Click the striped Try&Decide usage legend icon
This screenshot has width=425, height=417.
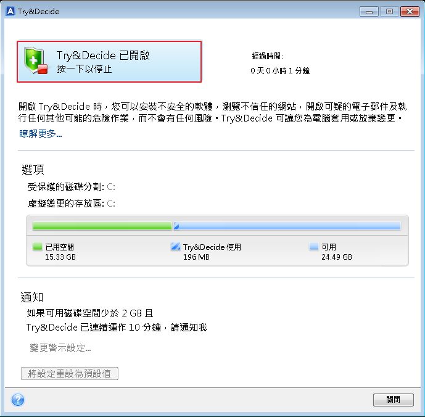coord(176,247)
